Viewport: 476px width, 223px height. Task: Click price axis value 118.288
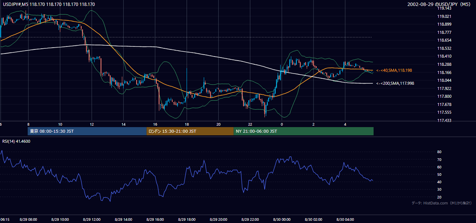point(444,64)
